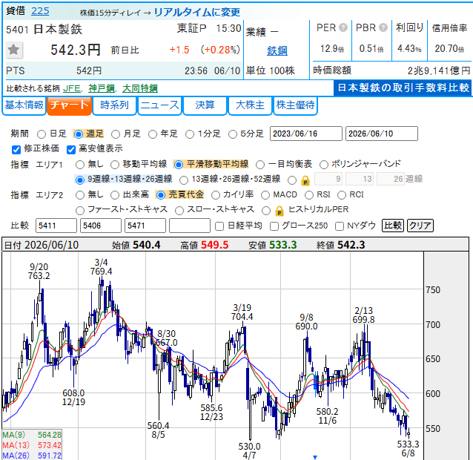Click MA(26) legend value 591.72
473x460 pixels.
pyautogui.click(x=50, y=456)
